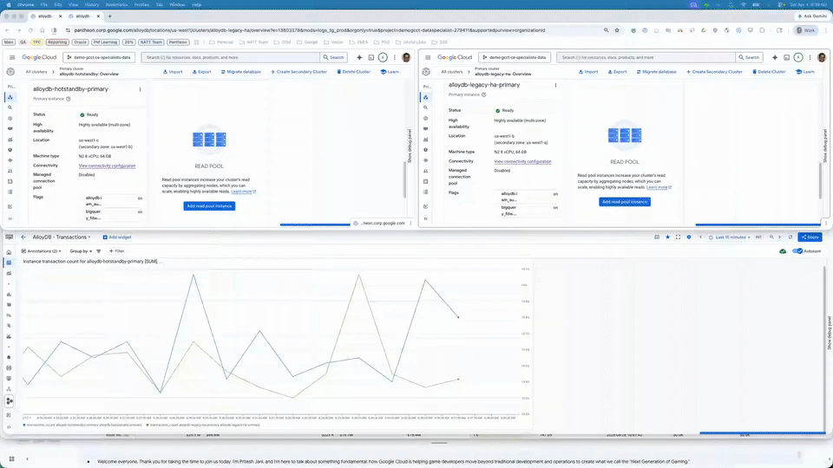Star the AlloyDB Transactions dashboard
This screenshot has width=833, height=468.
click(668, 237)
